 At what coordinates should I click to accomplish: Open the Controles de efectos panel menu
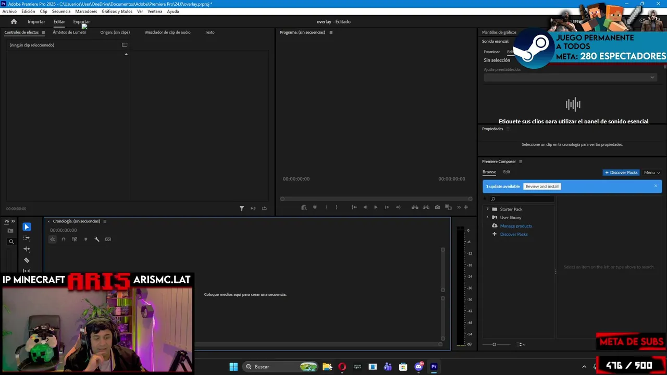43,32
